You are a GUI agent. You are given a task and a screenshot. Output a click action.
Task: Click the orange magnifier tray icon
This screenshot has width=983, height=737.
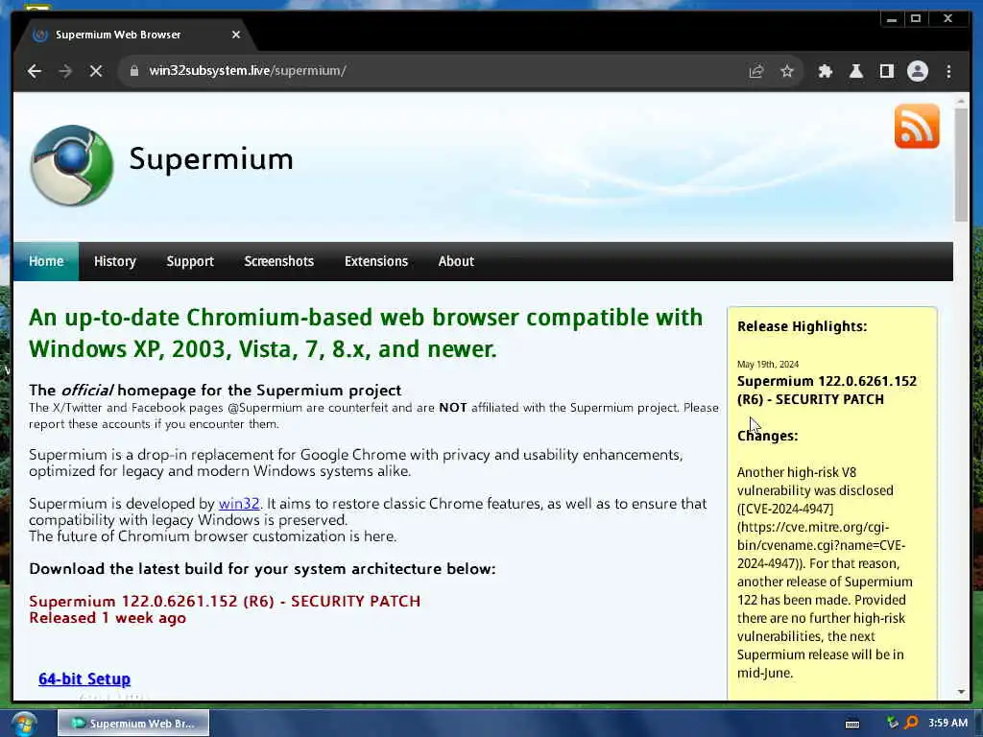coord(911,723)
